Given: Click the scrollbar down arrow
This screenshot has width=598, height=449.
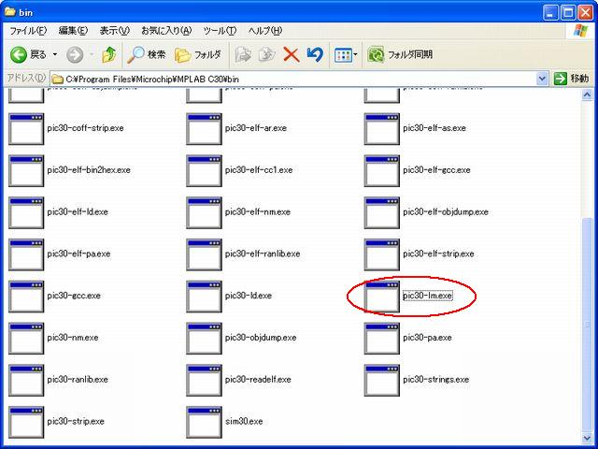Looking at the screenshot, I should [588, 438].
